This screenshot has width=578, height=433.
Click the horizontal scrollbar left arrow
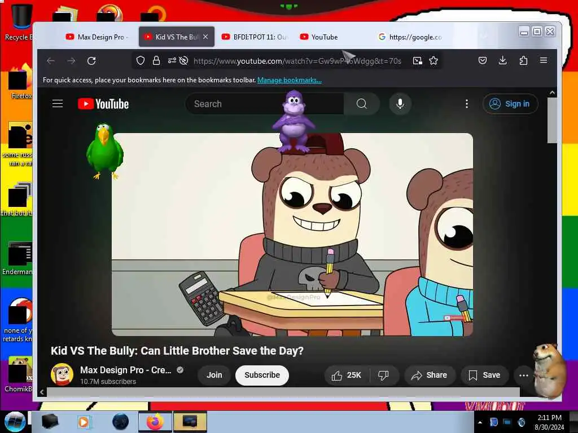[x=42, y=392]
